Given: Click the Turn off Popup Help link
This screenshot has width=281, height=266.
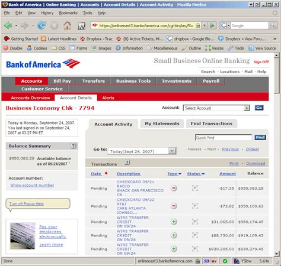Looking at the screenshot, I should coord(27,204).
